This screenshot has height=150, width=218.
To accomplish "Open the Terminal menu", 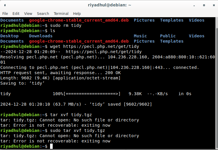I will 61,13.
